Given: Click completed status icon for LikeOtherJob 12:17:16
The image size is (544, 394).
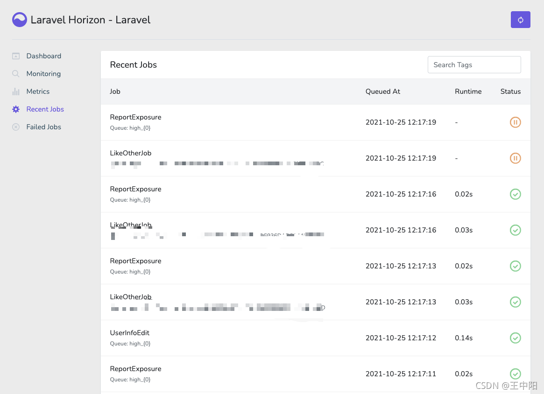Looking at the screenshot, I should (515, 230).
